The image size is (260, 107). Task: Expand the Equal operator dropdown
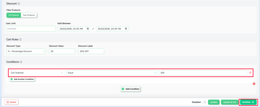click(x=111, y=73)
